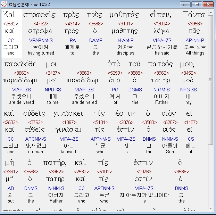Click the lemma λέγω
216x215 pixels.
161,31
